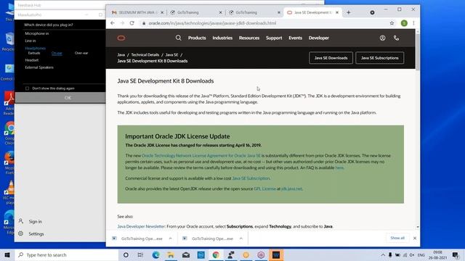
Task: Click the address bar URL
Action: coord(212,23)
